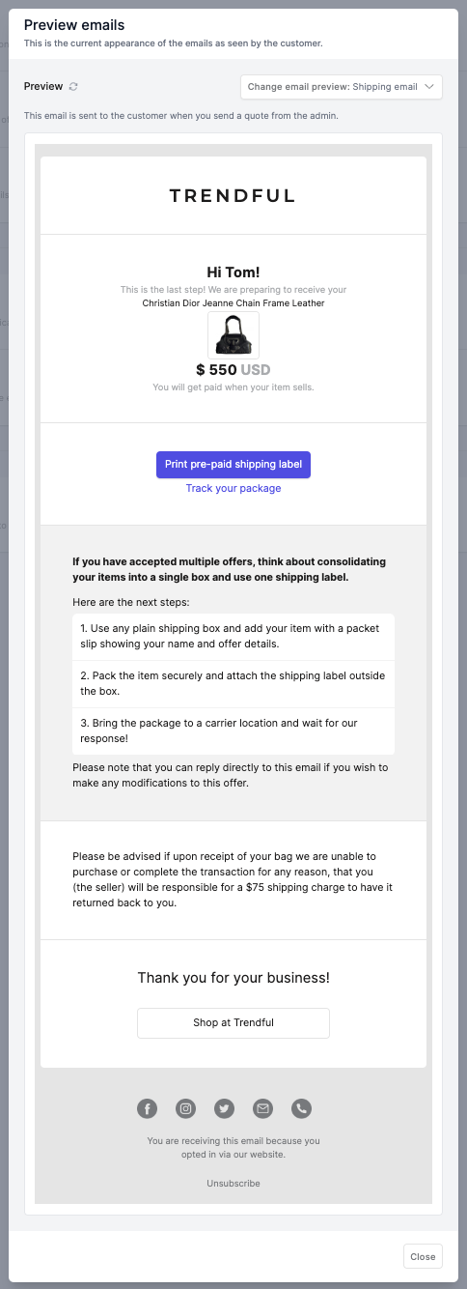Click the phone icon in footer

pos(301,1108)
